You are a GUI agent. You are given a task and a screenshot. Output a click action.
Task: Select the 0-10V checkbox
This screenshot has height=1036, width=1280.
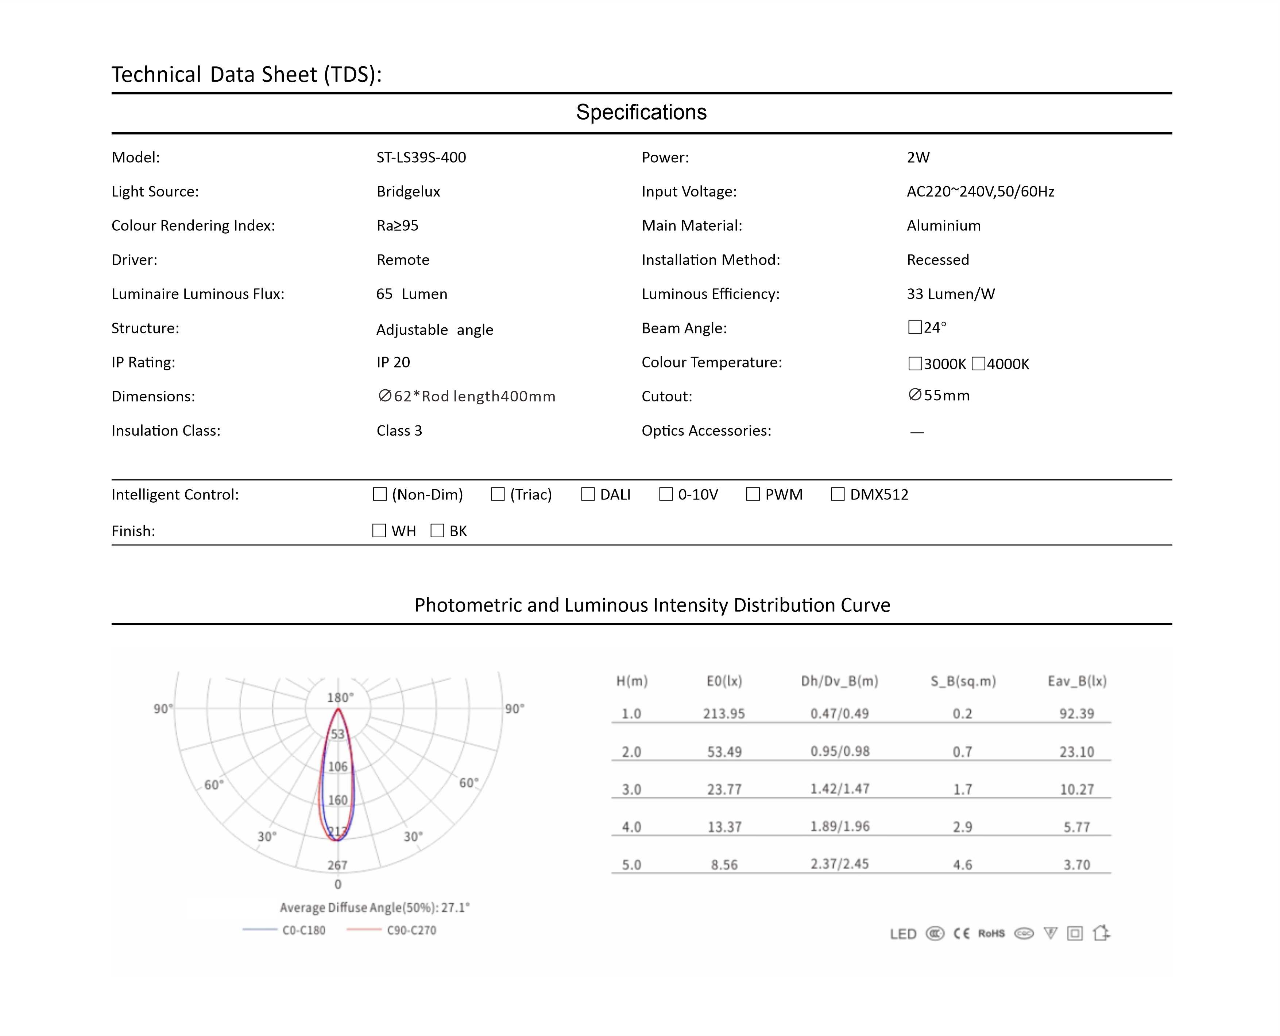point(666,494)
